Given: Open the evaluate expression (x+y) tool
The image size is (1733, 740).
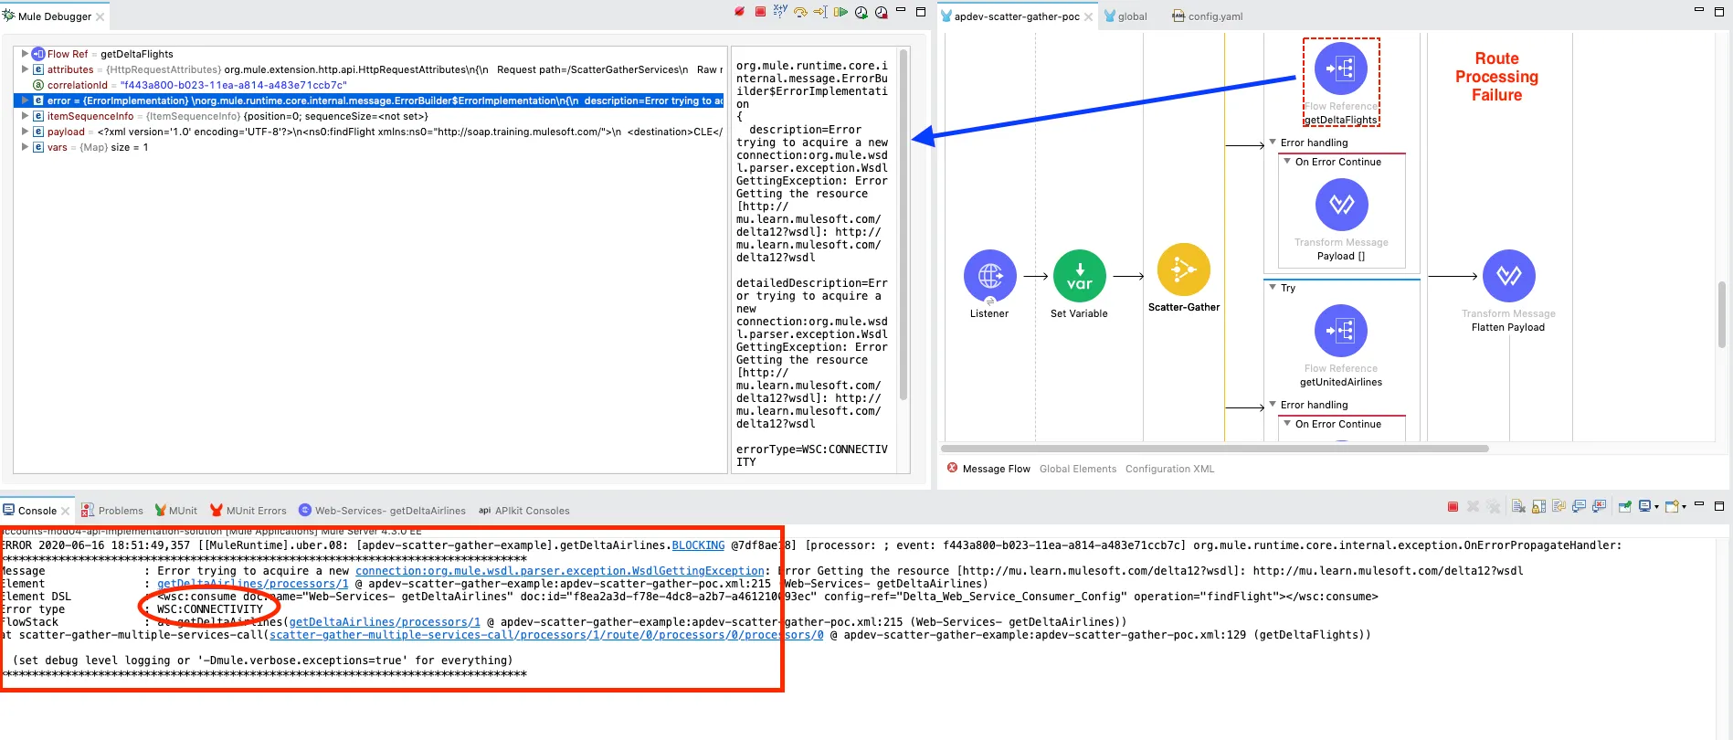Looking at the screenshot, I should pyautogui.click(x=780, y=11).
